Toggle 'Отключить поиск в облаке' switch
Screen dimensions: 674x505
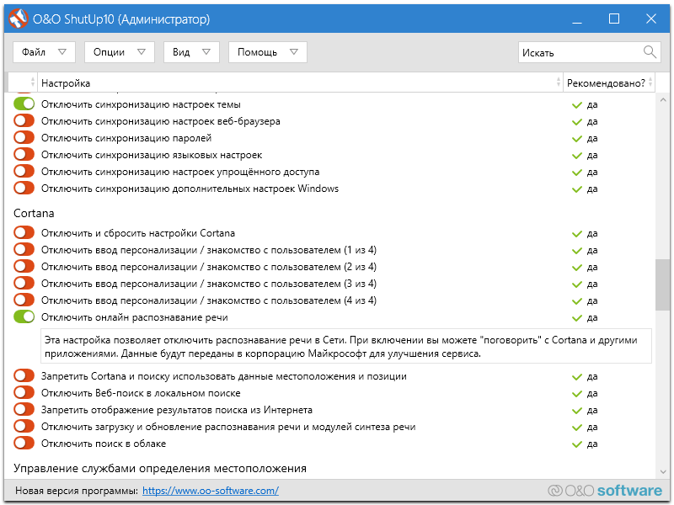click(24, 444)
